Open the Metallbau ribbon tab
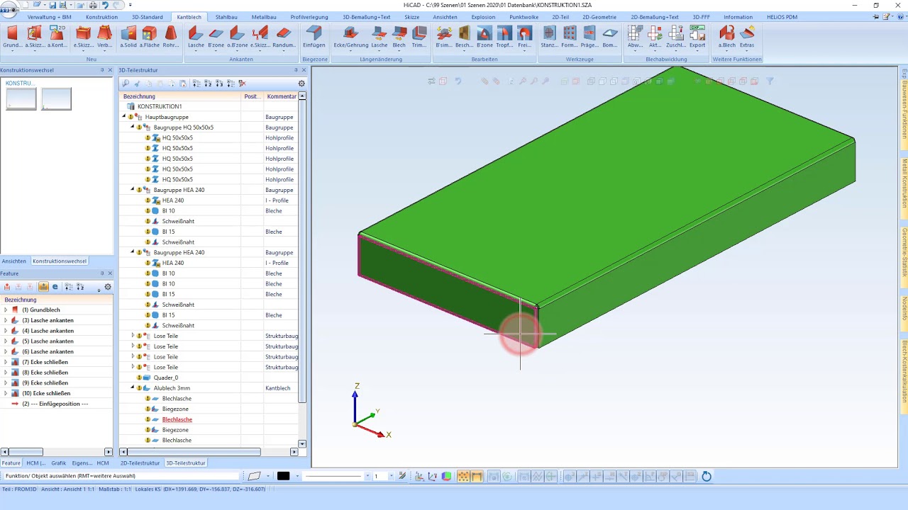 tap(264, 17)
